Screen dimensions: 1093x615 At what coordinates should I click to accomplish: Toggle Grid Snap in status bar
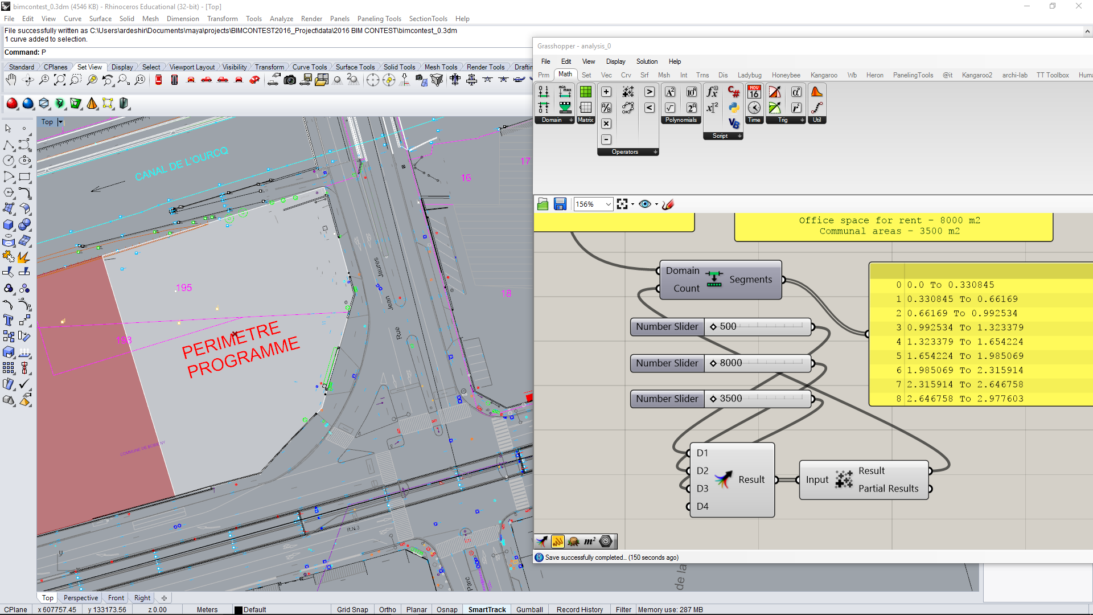tap(352, 609)
